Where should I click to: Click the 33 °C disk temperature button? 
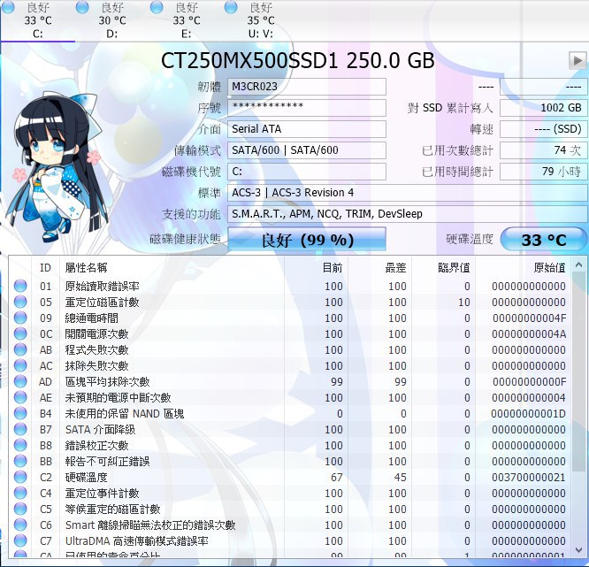tap(544, 240)
